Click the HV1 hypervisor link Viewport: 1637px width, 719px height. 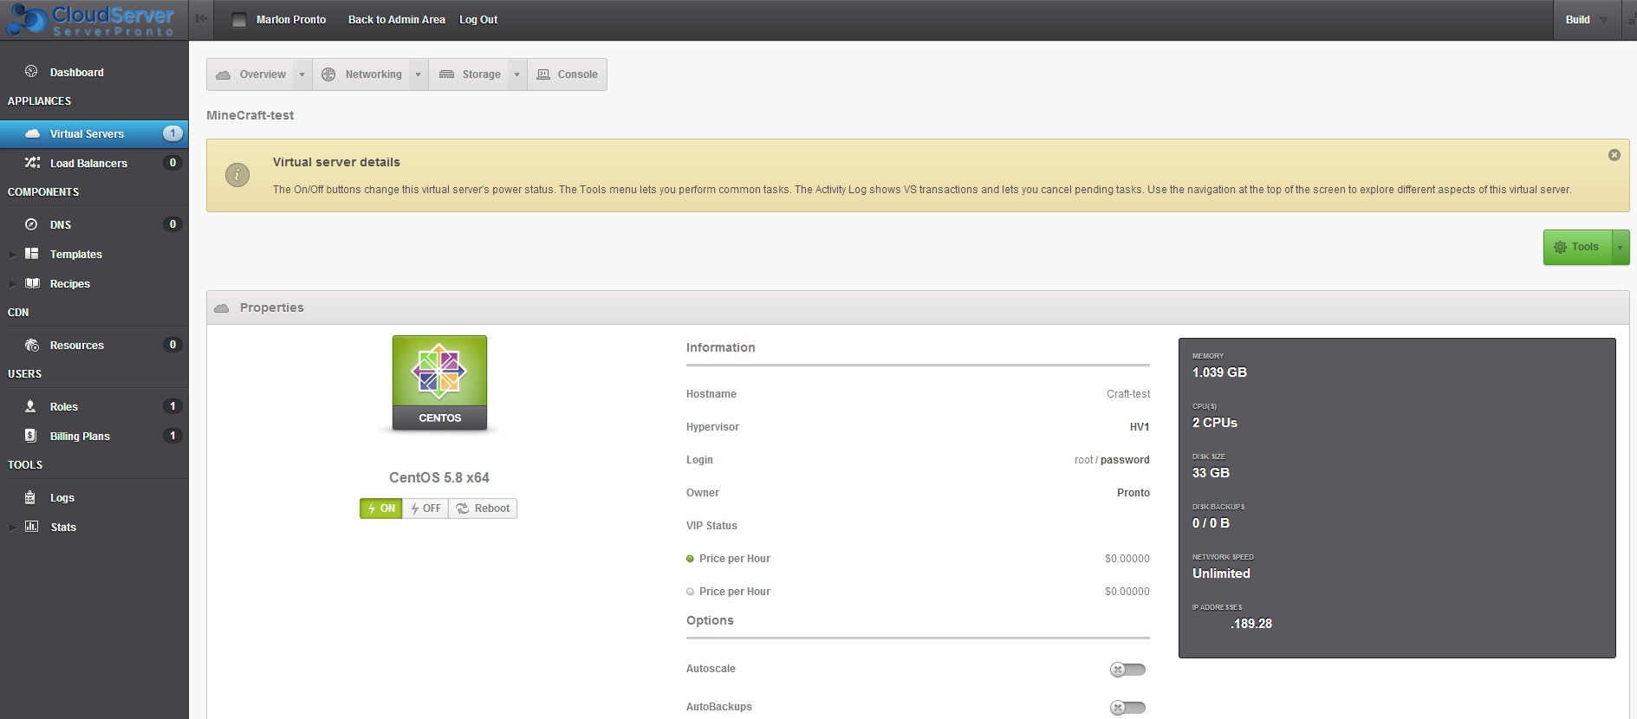pos(1140,427)
